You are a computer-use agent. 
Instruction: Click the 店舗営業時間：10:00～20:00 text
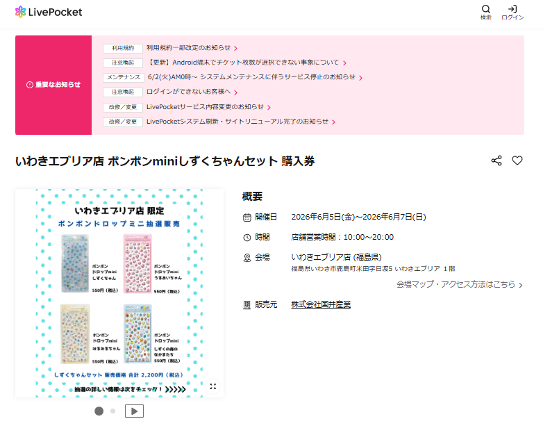tap(342, 237)
